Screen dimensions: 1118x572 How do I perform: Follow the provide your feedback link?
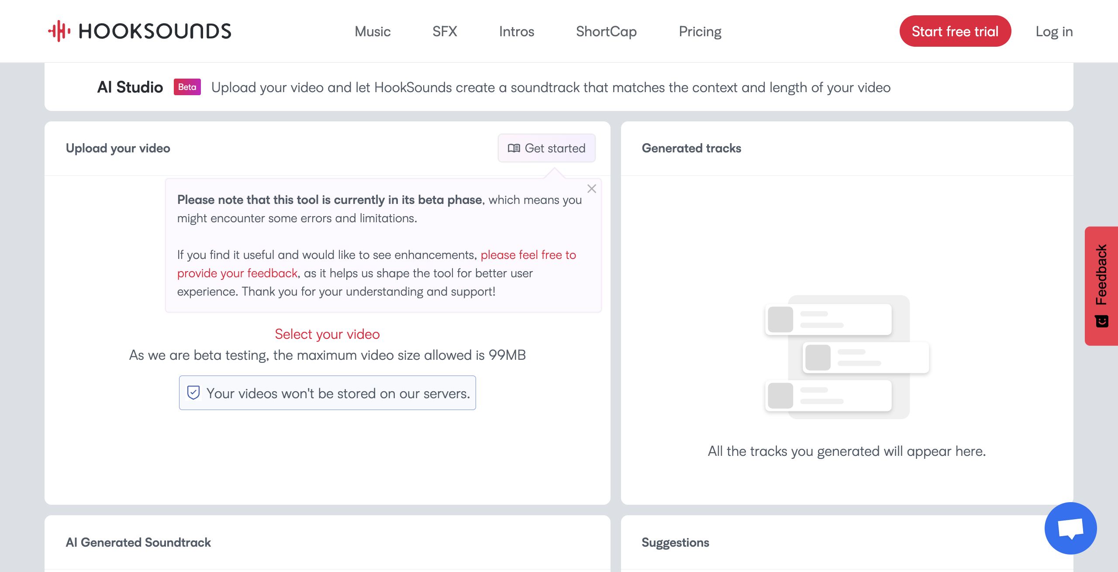pyautogui.click(x=376, y=264)
